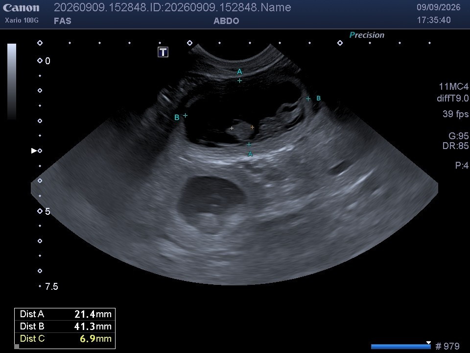
Task: Click the white caliper cross of measurement C
Action: [232, 128]
